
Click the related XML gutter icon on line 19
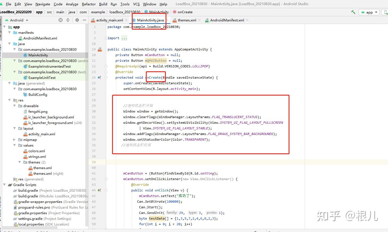(99, 50)
